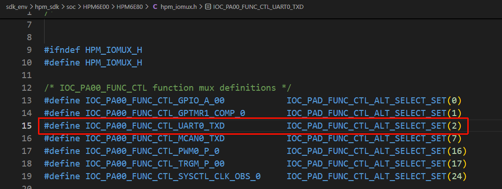502x189 pixels.
Task: Click IOC_PA00_FUNC_CTL_GPTMR1_COMP_0 macro name
Action: (165, 113)
